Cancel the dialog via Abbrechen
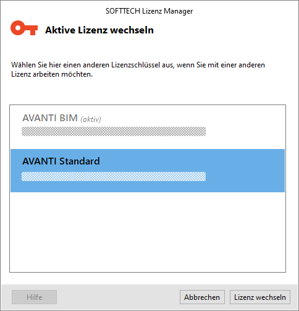Viewport: 299px width, 311px height. [202, 297]
